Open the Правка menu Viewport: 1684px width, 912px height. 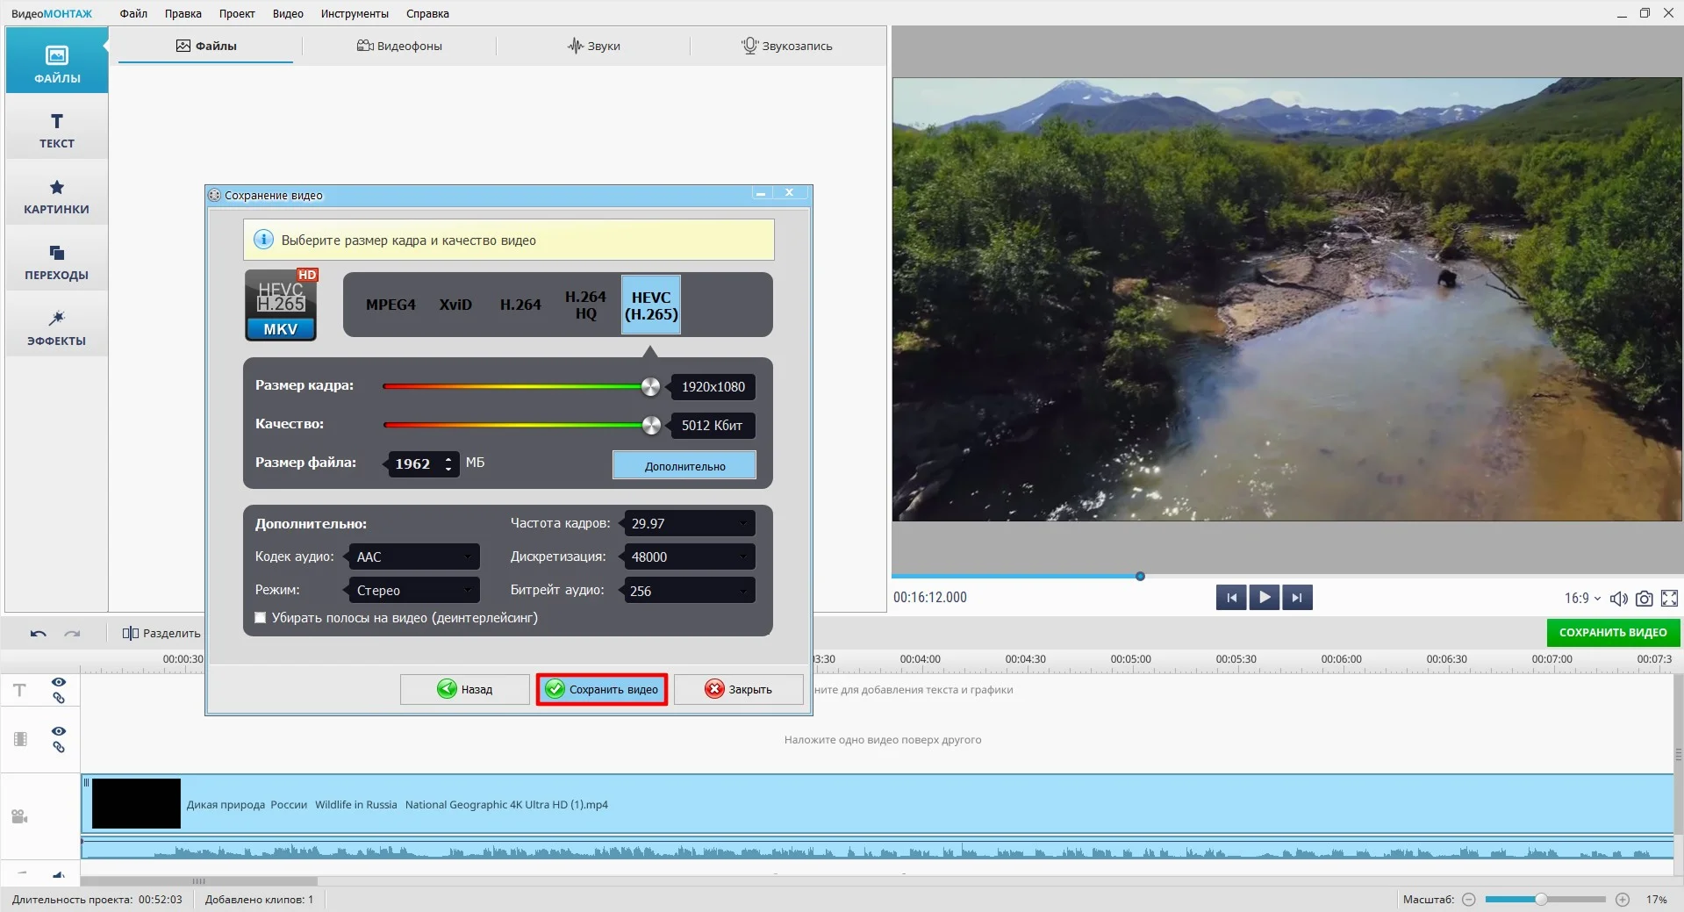coord(183,13)
